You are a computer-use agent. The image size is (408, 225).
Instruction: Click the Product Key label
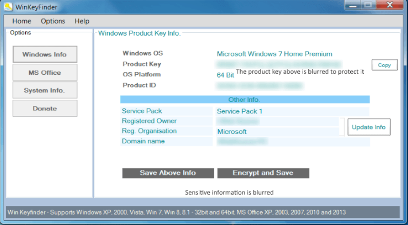[142, 64]
